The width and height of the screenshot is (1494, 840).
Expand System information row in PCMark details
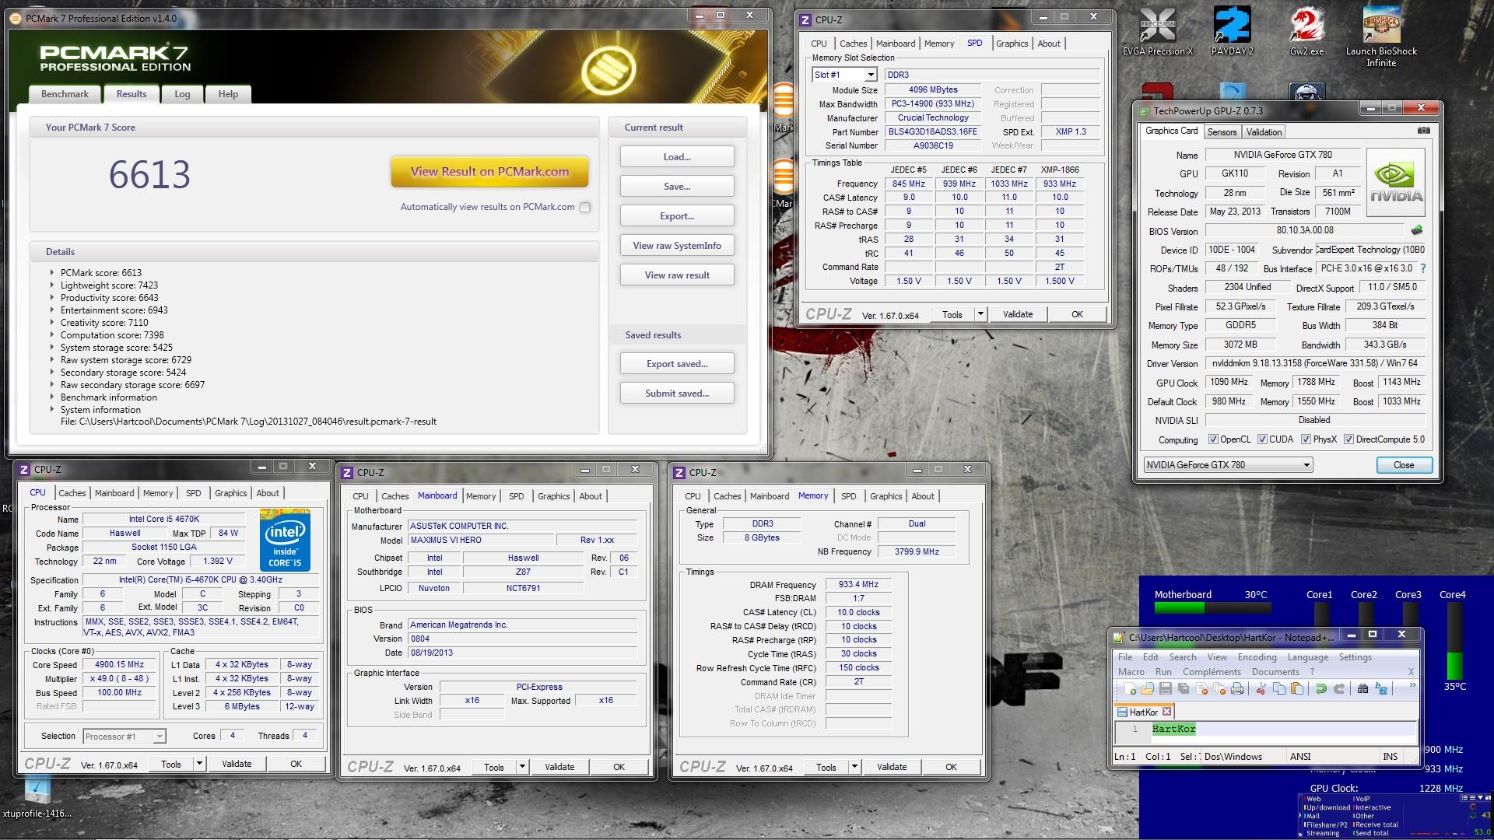tap(52, 410)
